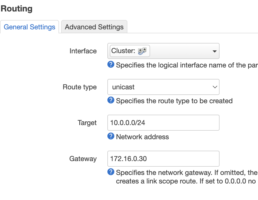Image resolution: width=258 pixels, height=200 pixels.
Task: Click the network ports icon beside Cluster
Action: [142, 51]
